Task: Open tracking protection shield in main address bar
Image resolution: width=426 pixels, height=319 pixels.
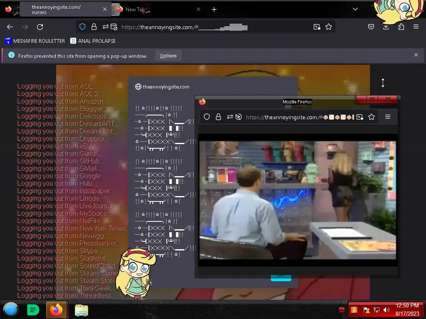Action: tap(82, 27)
